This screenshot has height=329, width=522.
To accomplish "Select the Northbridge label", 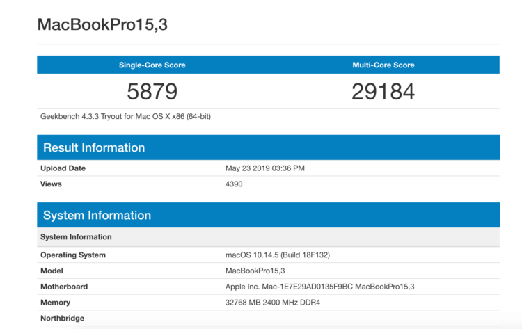I will pos(62,319).
